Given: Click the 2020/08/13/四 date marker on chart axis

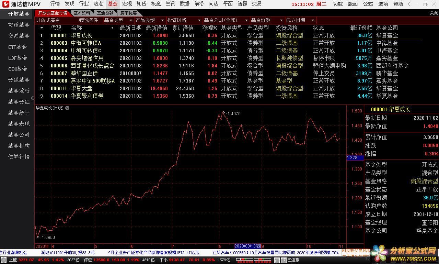Looking at the screenshot, I should pyautogui.click(x=247, y=246).
